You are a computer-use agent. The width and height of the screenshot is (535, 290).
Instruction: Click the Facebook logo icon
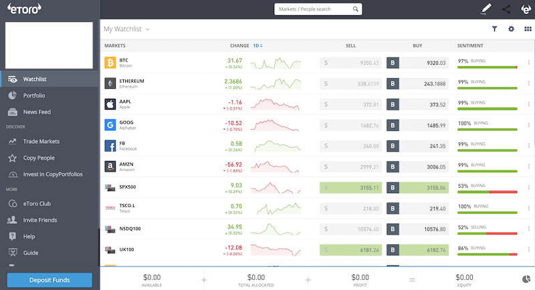(x=110, y=146)
